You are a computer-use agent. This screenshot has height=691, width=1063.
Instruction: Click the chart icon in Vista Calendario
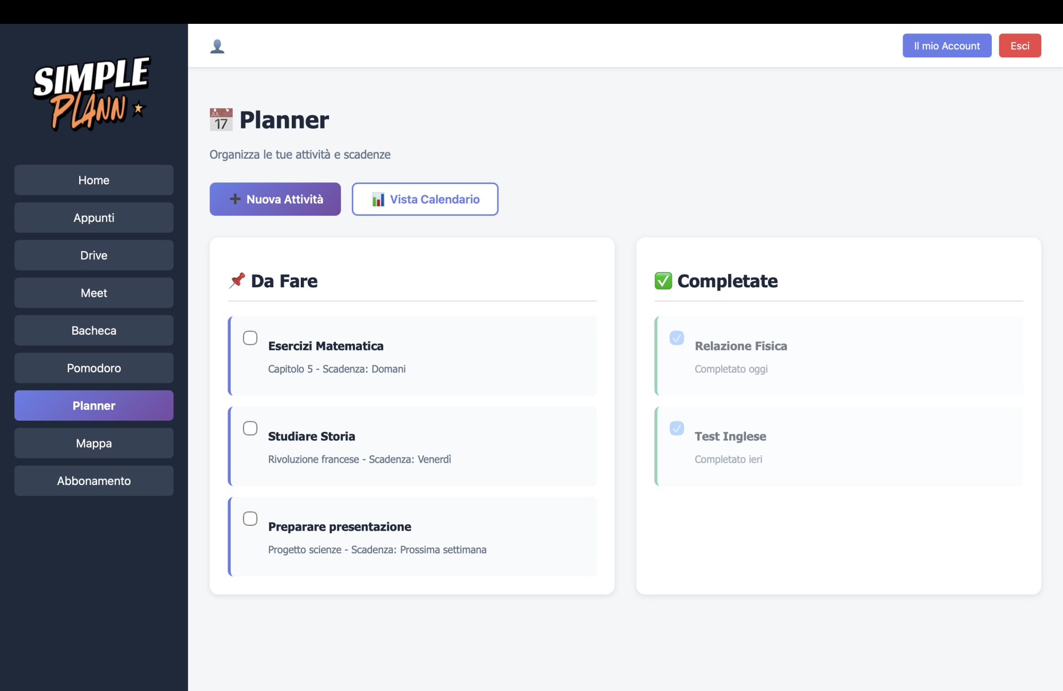(378, 200)
